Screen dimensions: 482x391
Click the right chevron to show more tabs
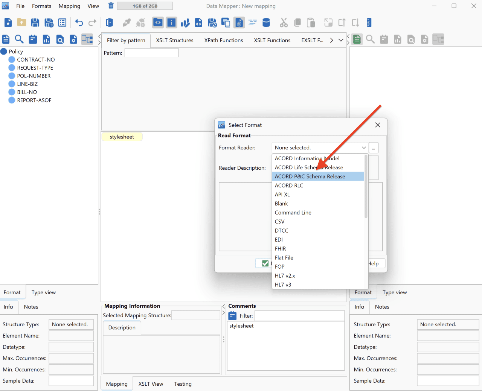331,40
